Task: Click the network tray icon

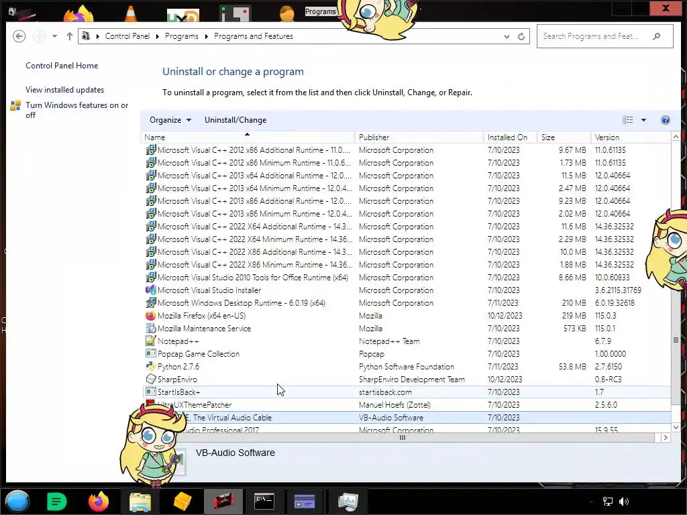Action: pyautogui.click(x=608, y=502)
